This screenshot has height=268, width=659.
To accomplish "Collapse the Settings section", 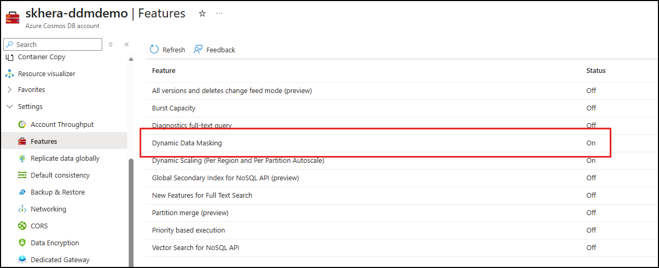I will click(x=10, y=106).
